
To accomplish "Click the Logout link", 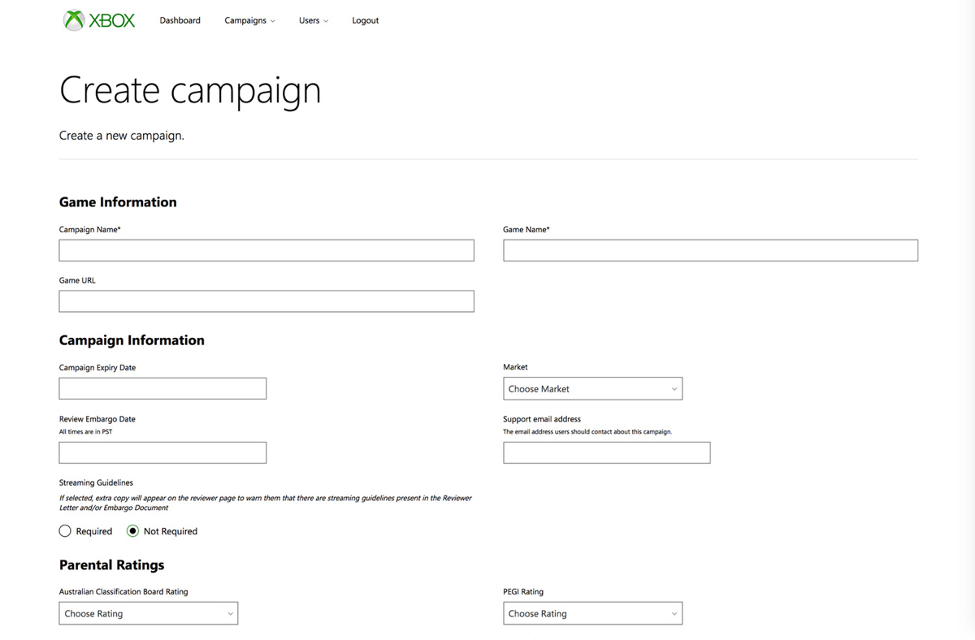I will tap(365, 20).
